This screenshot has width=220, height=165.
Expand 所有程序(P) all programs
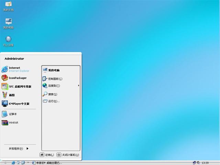click(19, 148)
